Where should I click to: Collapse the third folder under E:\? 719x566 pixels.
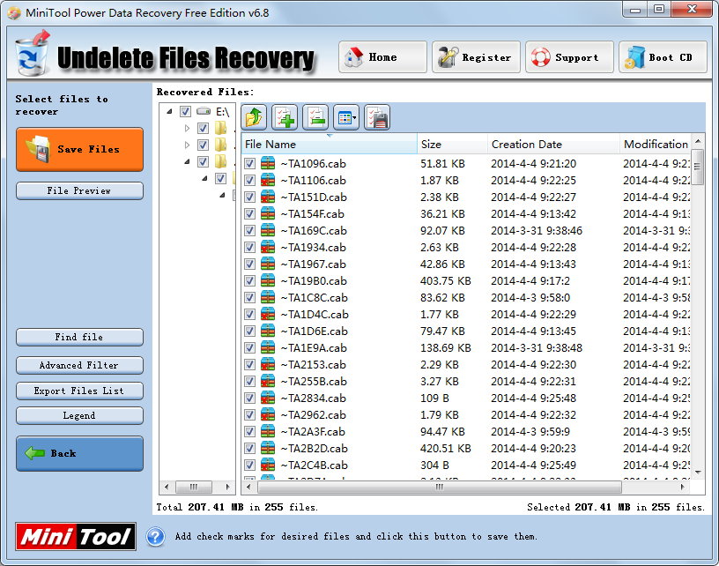pos(187,161)
